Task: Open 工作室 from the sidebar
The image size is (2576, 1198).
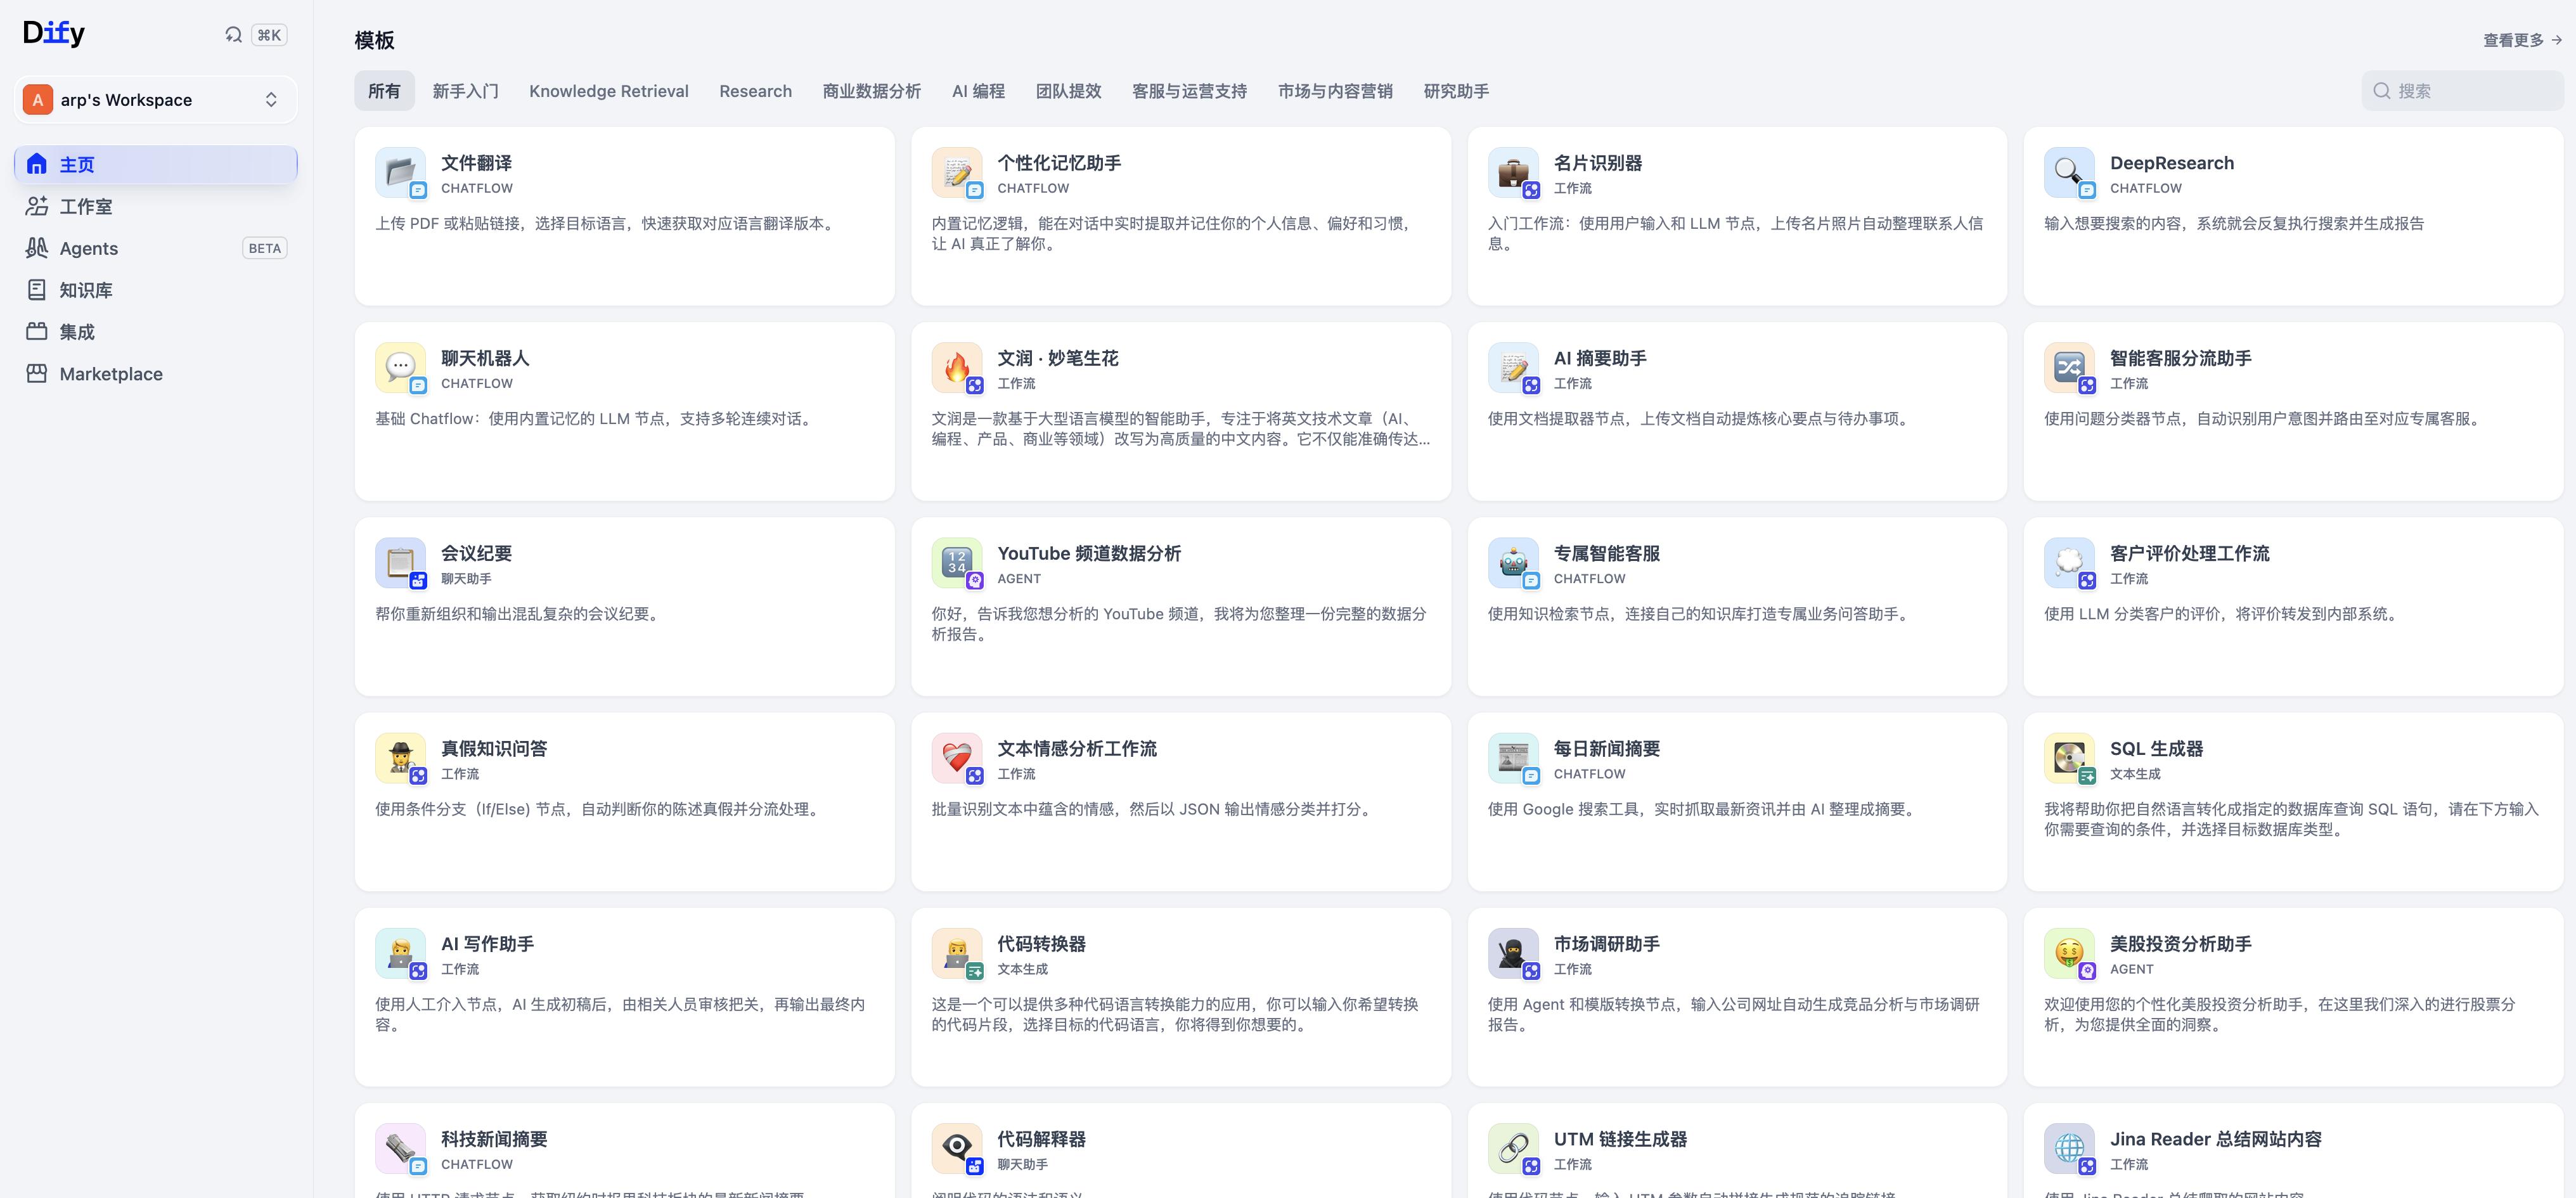Action: click(x=156, y=206)
